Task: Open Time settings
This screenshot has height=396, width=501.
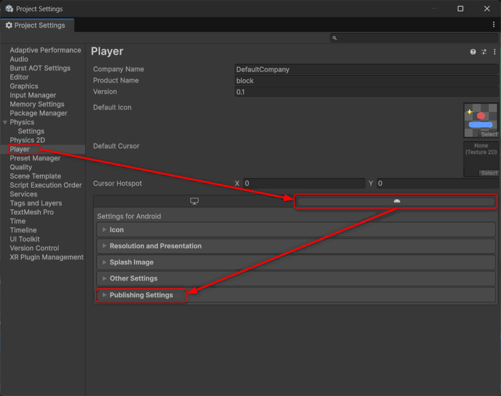Action: (18, 221)
